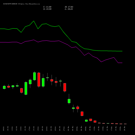The image size is (135, 135).
Task: Click the '02 Mar' date axis label
Action: 68,128
